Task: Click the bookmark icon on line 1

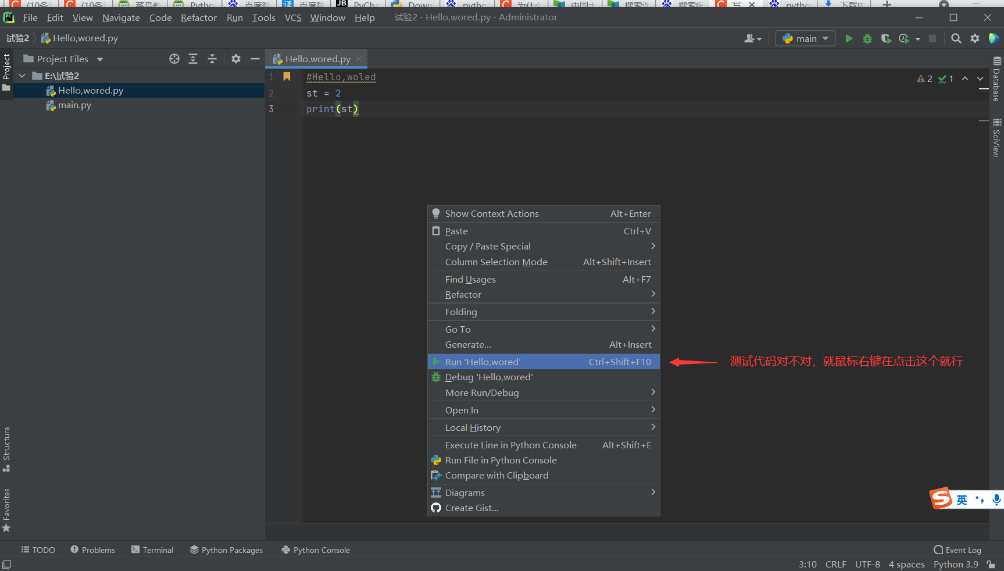Action: (287, 77)
